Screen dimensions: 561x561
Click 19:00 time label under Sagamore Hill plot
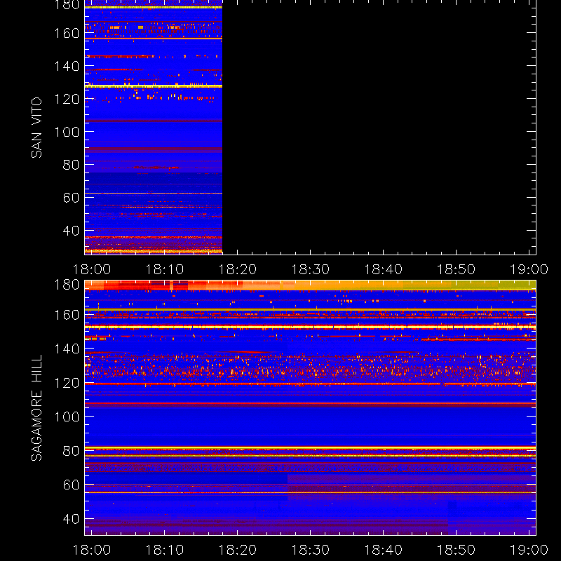pyautogui.click(x=529, y=550)
